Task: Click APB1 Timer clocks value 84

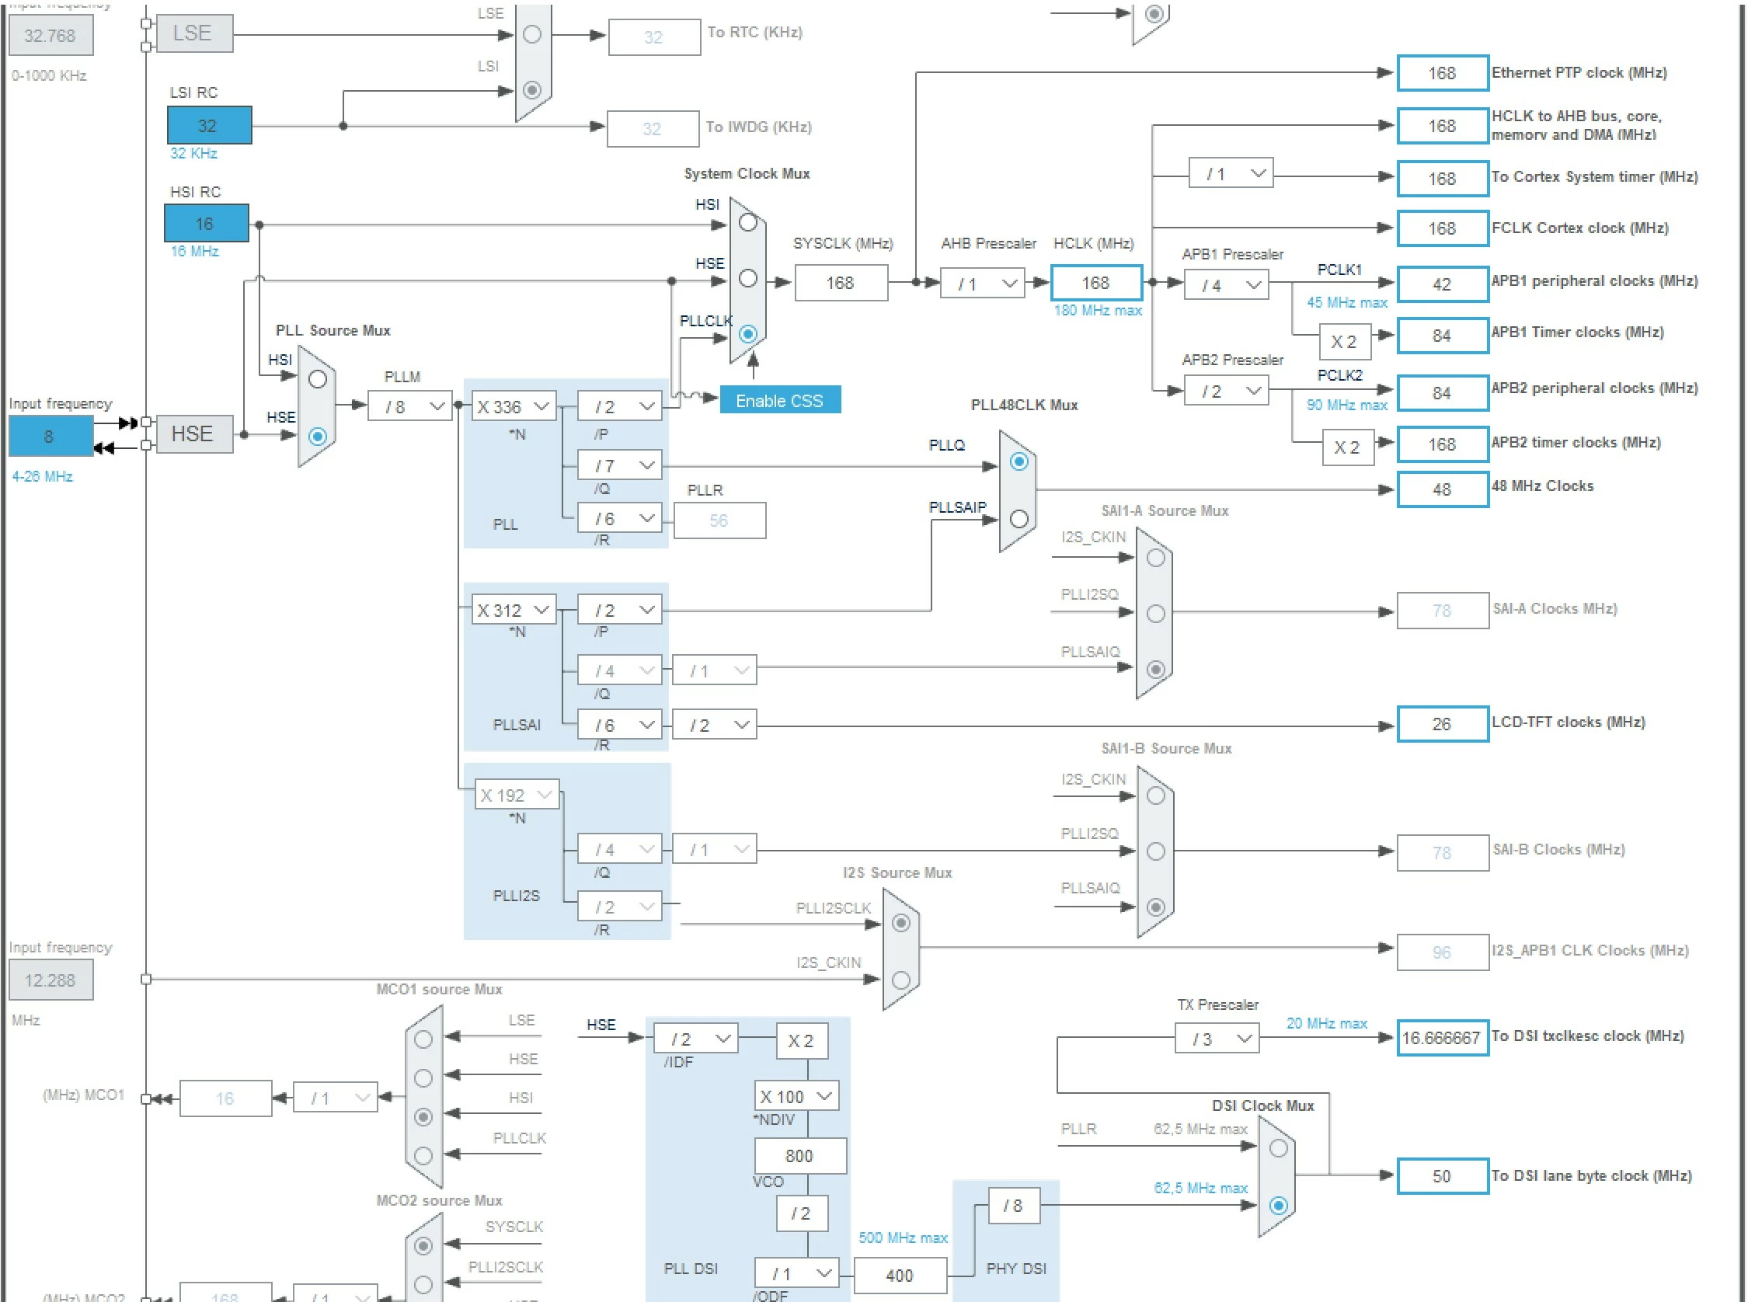Action: pyautogui.click(x=1442, y=336)
